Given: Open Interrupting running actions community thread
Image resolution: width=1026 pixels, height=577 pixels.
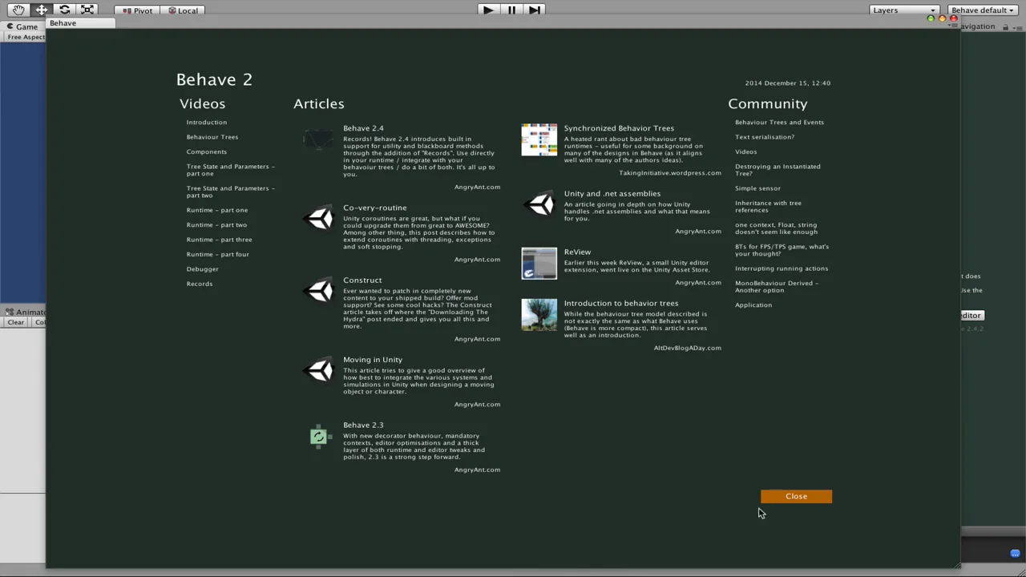Looking at the screenshot, I should (x=782, y=268).
